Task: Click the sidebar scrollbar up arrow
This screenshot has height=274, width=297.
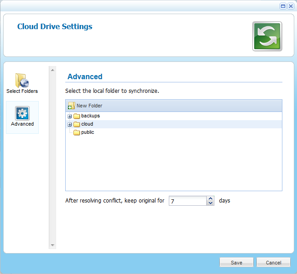Action: (x=52, y=70)
